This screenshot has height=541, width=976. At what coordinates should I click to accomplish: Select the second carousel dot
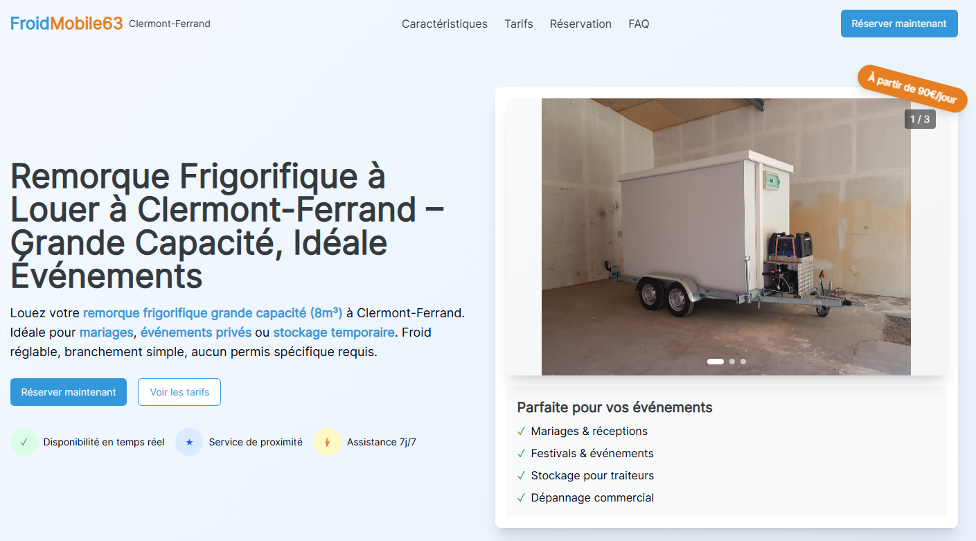pyautogui.click(x=731, y=361)
